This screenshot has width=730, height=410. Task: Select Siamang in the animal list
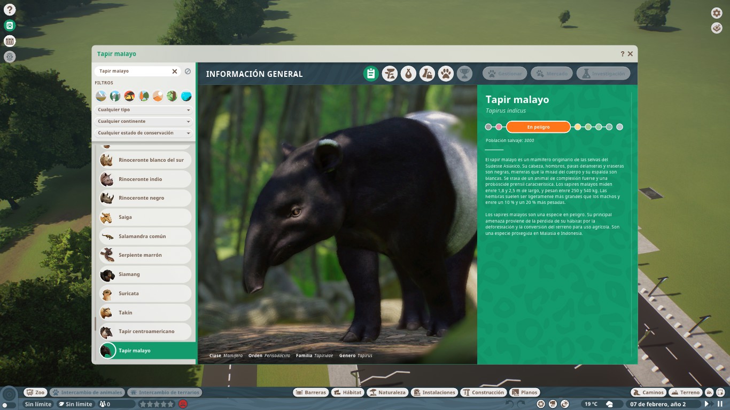pos(145,274)
